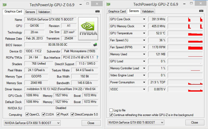Click the BIOS Version text field
The height and width of the screenshot is (129, 208).
58,45
